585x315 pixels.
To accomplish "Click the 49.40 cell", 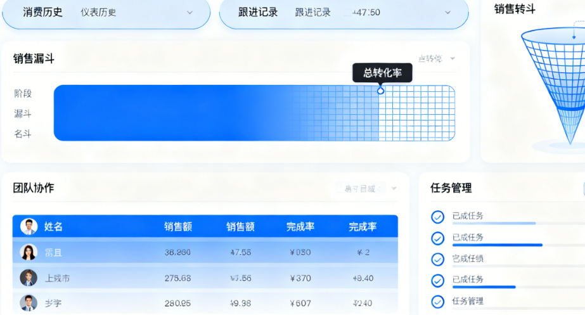I will click(x=363, y=278).
